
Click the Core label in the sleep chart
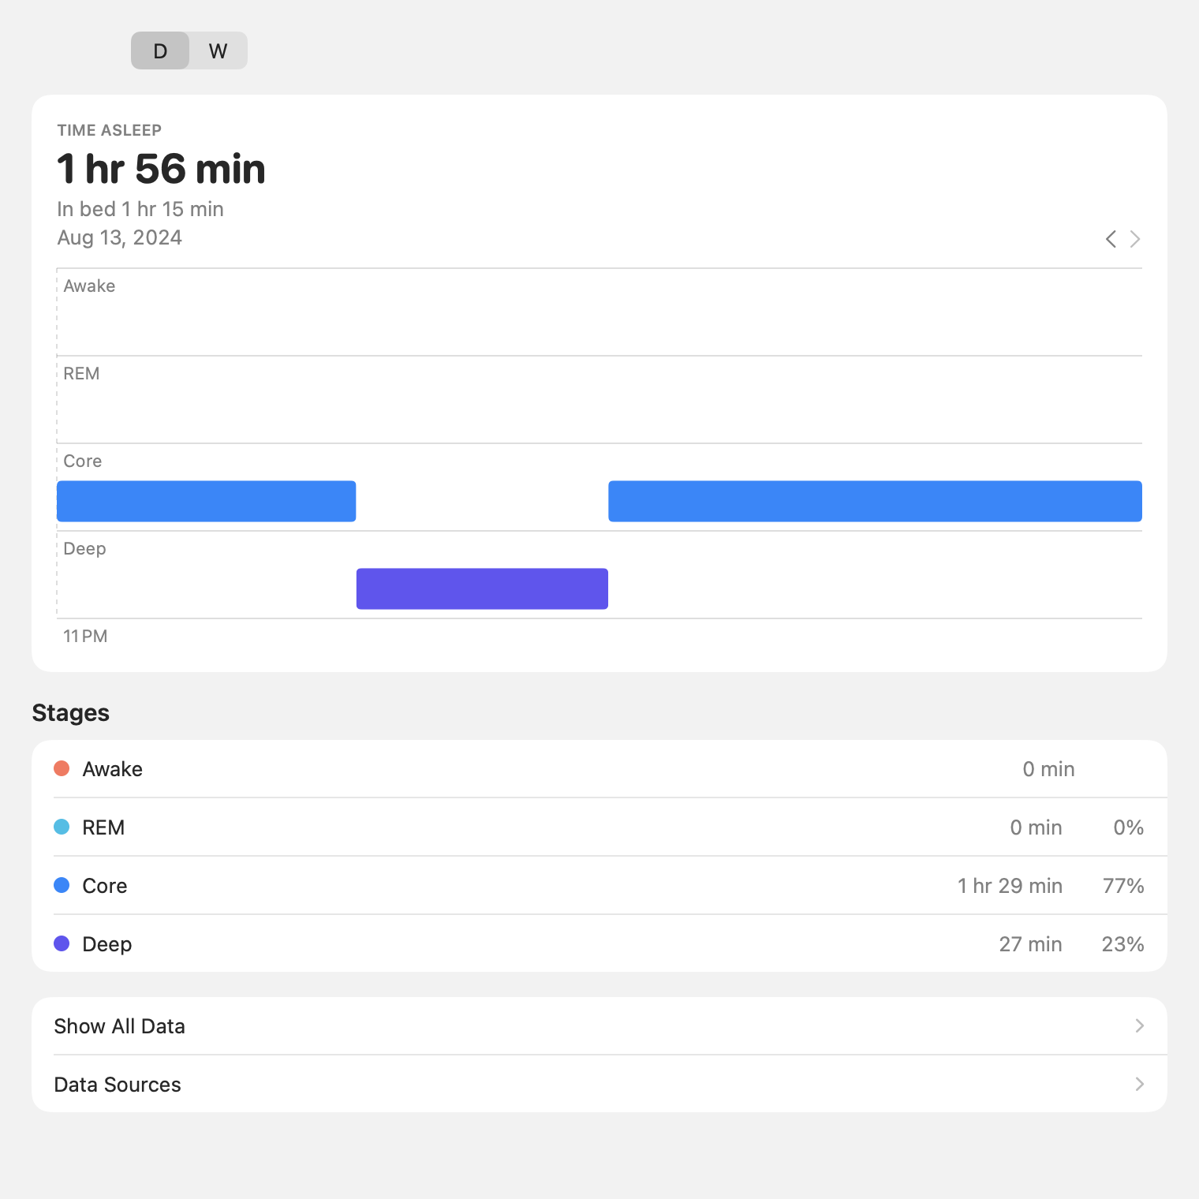click(x=83, y=461)
